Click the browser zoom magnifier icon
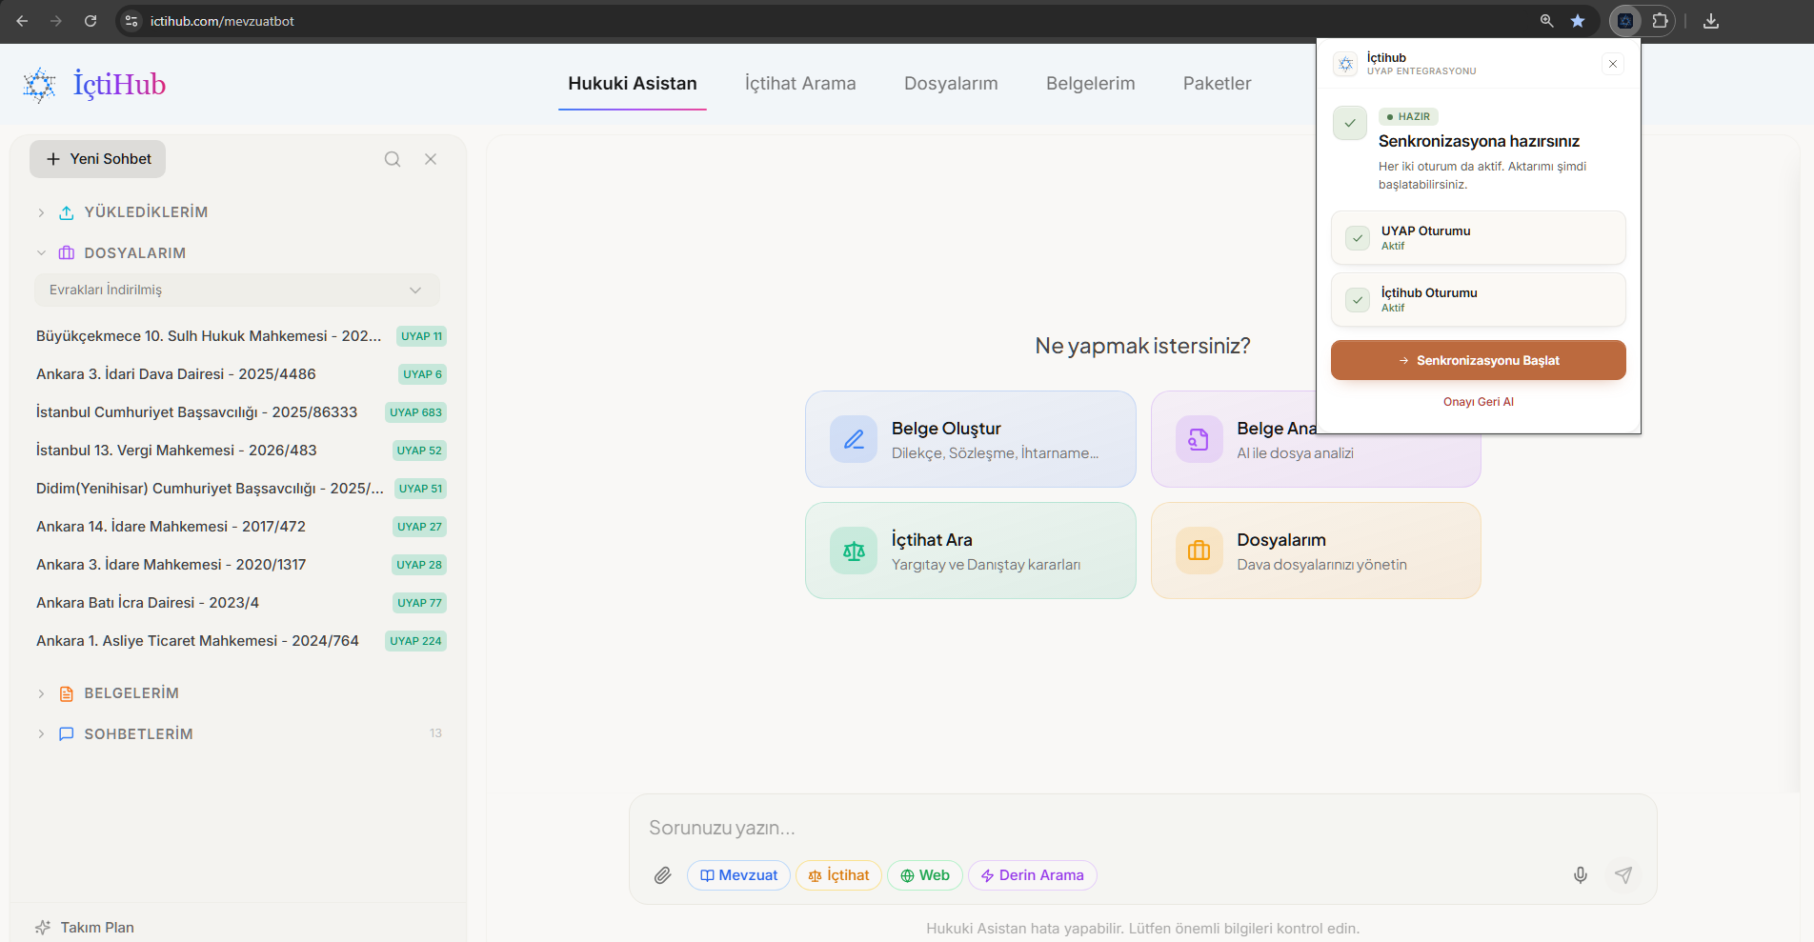 (1547, 21)
